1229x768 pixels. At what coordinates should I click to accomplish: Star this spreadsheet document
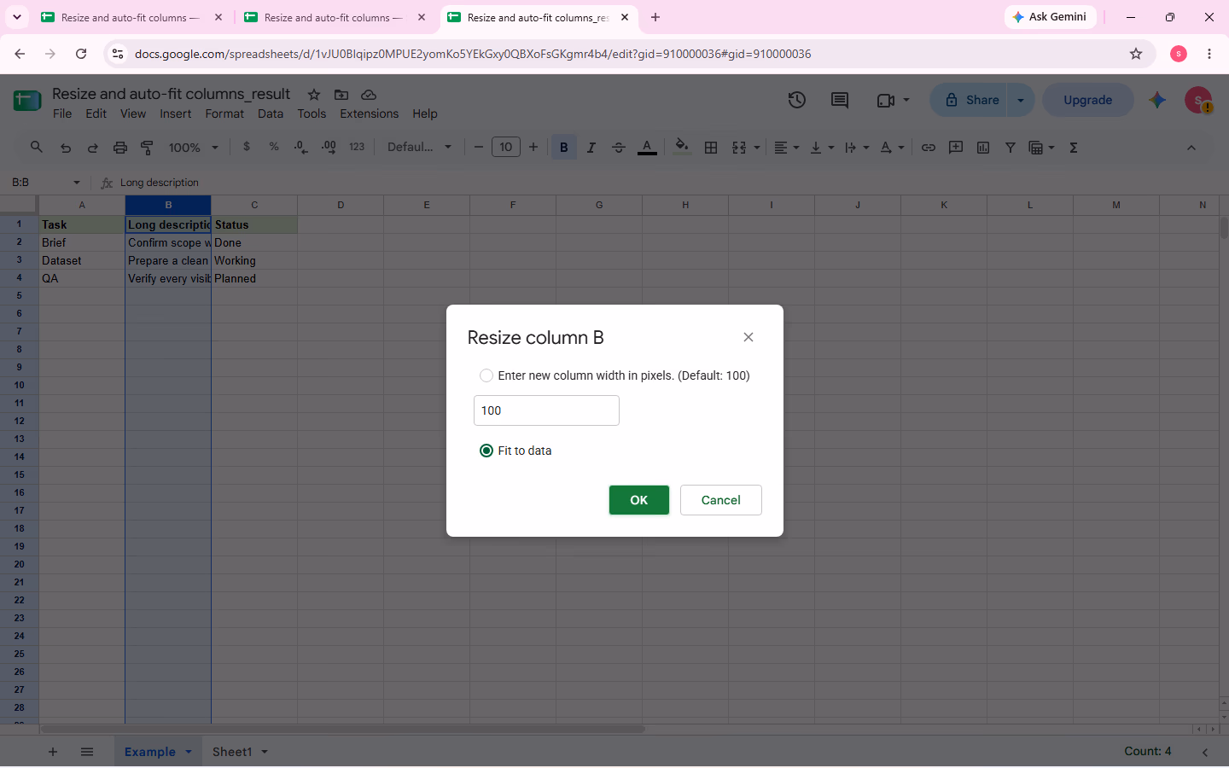314,95
